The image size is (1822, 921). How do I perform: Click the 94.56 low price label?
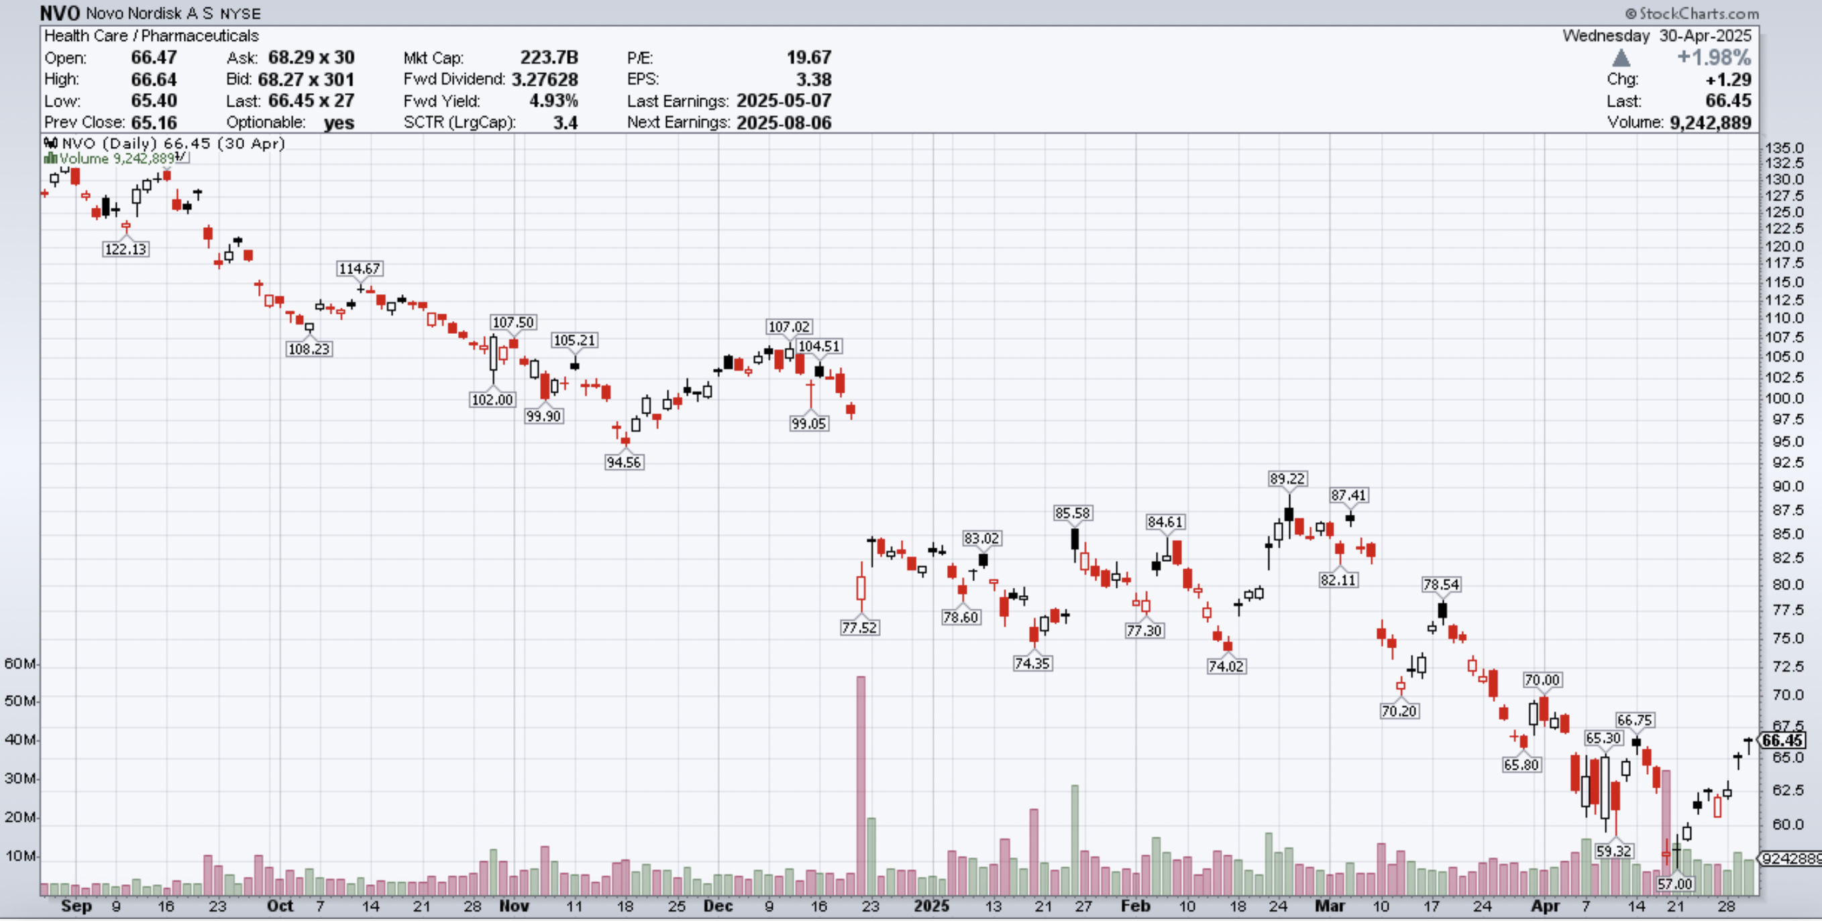624,463
